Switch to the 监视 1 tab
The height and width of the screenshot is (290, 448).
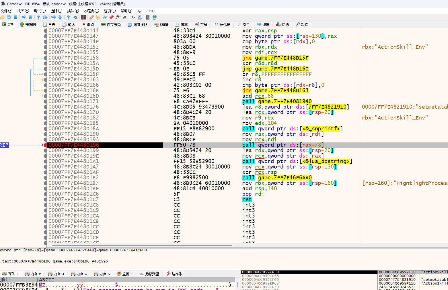click(x=124, y=274)
